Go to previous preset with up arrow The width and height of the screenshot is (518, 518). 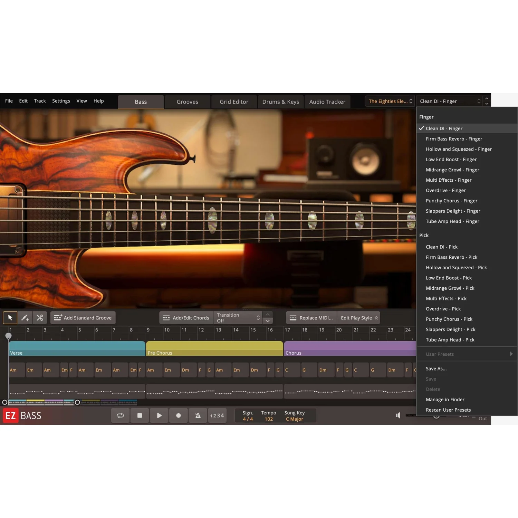point(487,98)
